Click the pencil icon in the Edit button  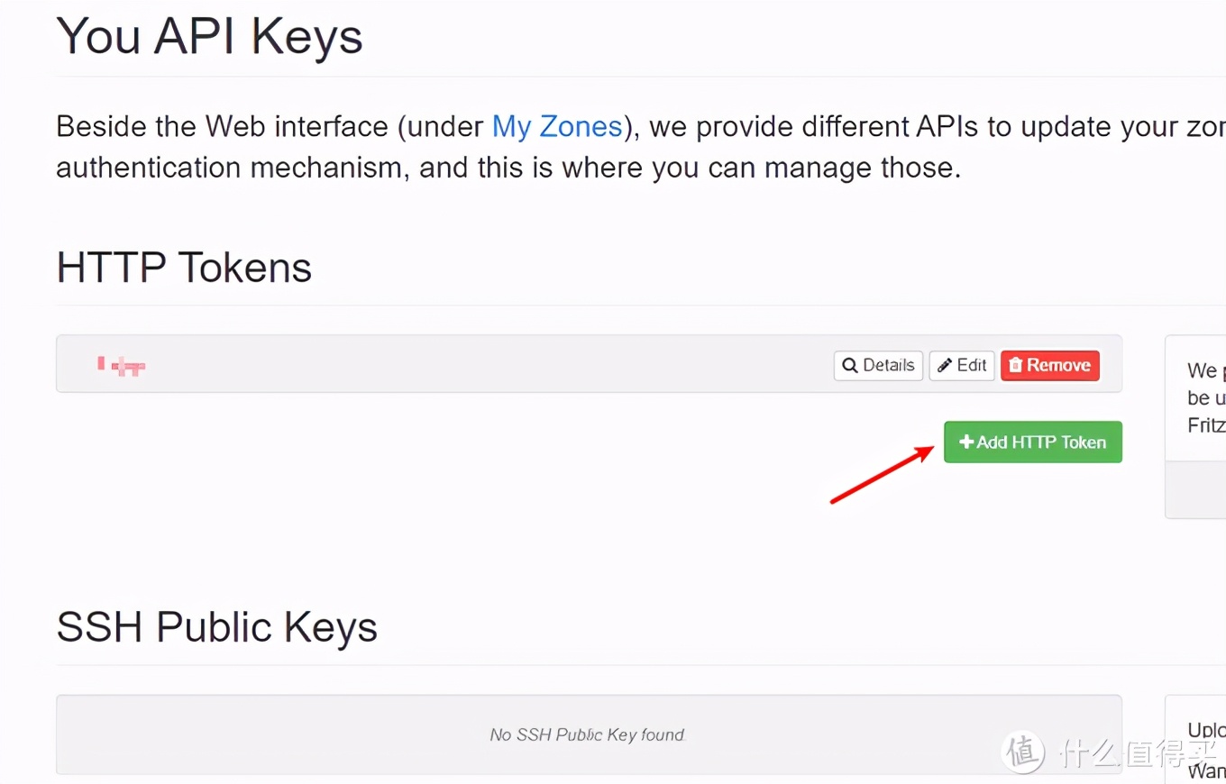(x=945, y=366)
